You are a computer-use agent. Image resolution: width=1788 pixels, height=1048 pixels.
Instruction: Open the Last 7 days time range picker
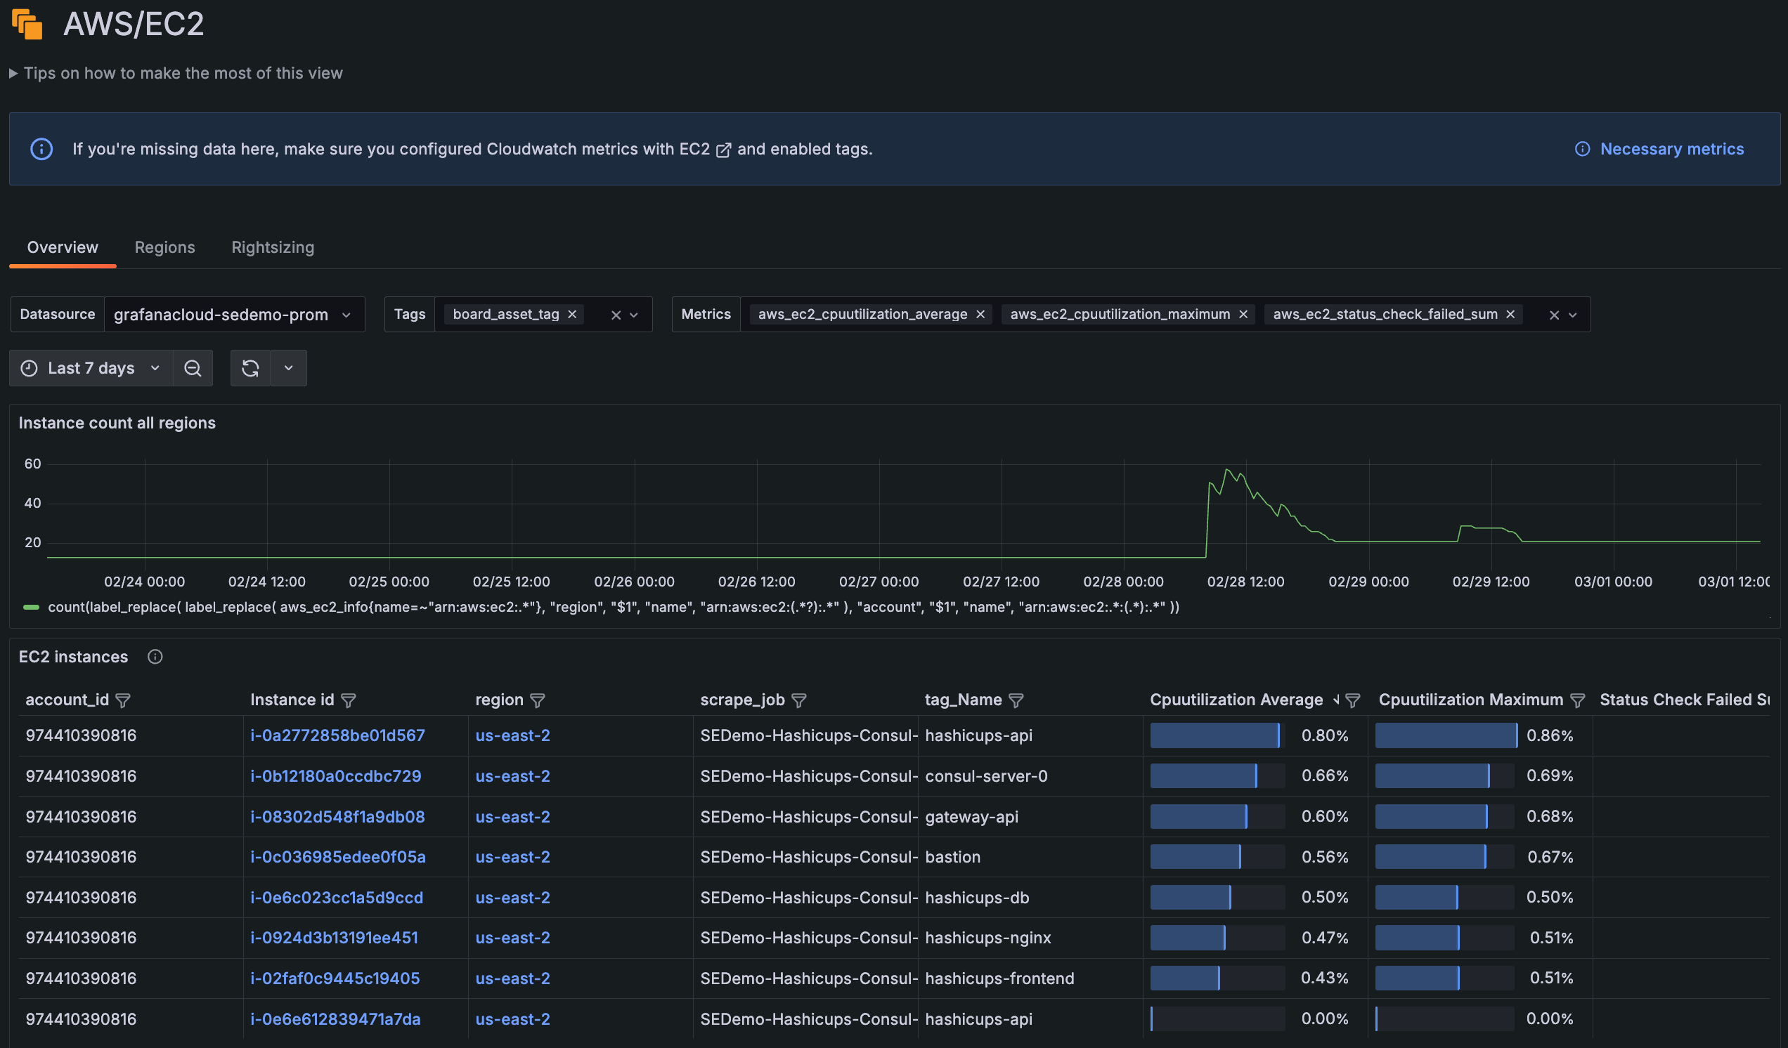pos(91,368)
